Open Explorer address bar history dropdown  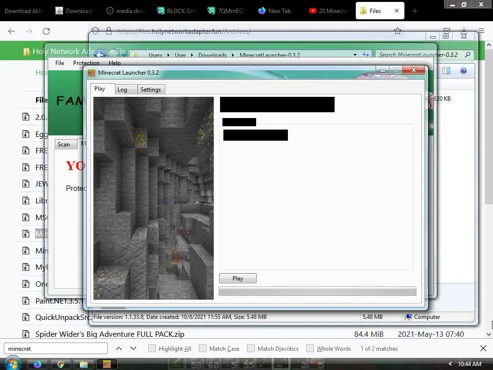coord(355,55)
